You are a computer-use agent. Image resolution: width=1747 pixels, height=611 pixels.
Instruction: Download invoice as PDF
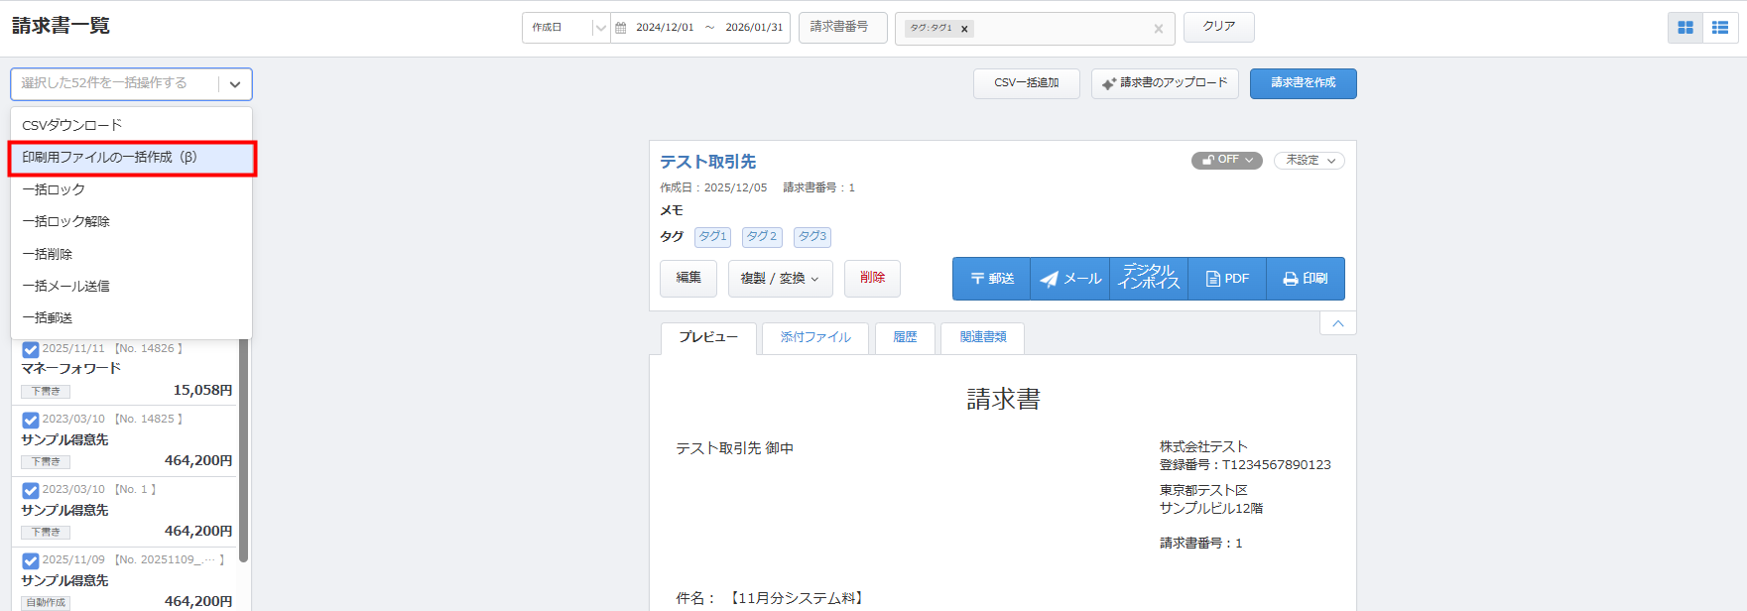[1227, 279]
